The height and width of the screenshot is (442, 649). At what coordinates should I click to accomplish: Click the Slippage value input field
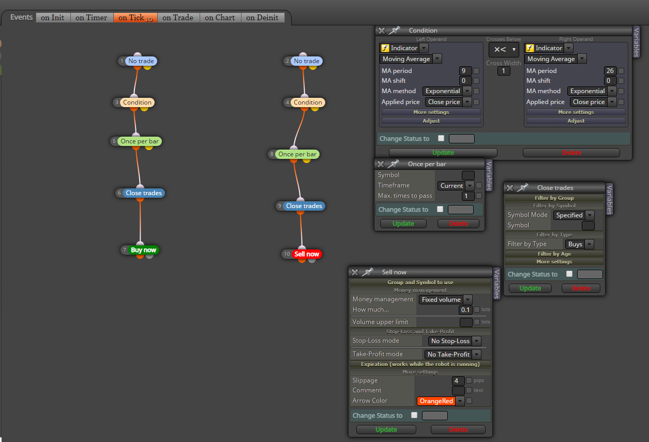(x=458, y=380)
